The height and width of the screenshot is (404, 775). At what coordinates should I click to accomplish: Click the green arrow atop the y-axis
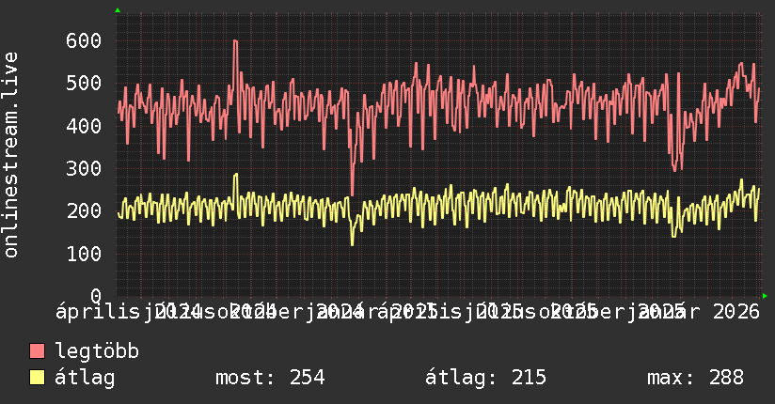click(x=118, y=10)
